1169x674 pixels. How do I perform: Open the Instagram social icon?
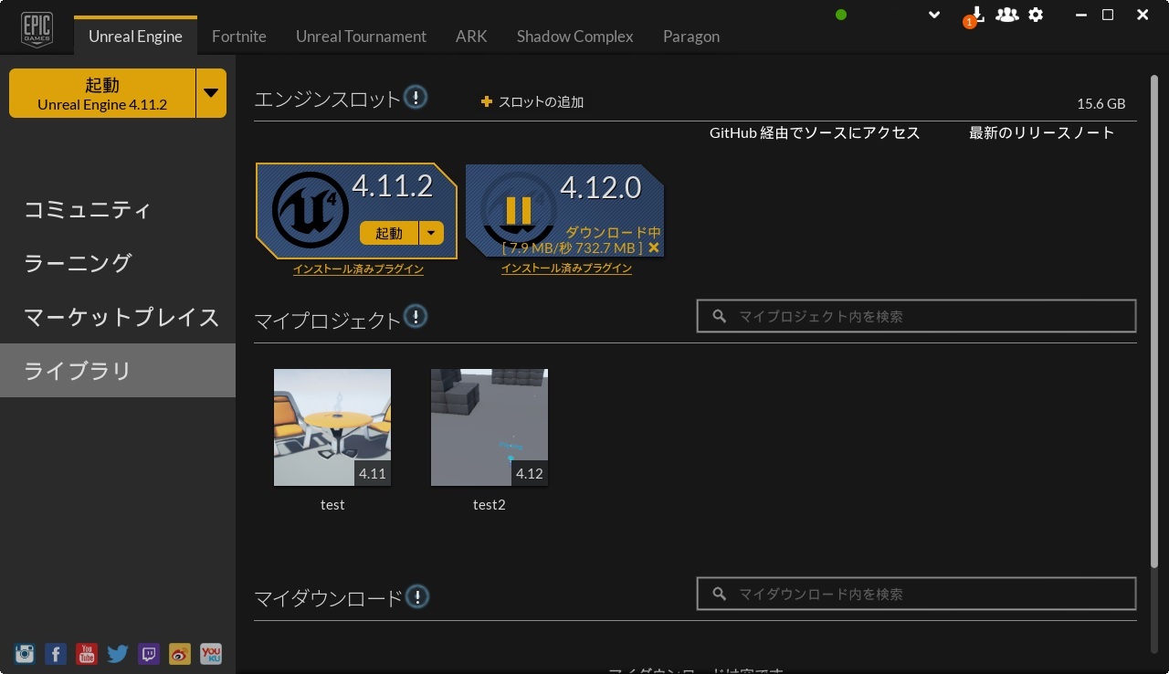click(25, 653)
